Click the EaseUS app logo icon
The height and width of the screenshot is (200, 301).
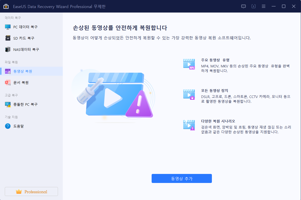(6, 7)
